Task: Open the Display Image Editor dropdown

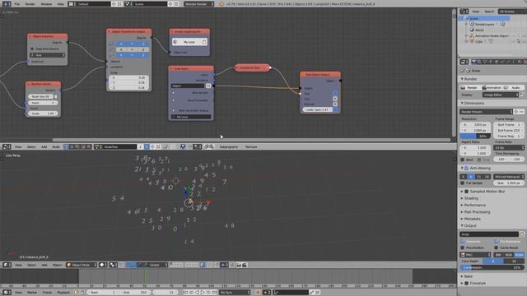Action: [x=501, y=95]
